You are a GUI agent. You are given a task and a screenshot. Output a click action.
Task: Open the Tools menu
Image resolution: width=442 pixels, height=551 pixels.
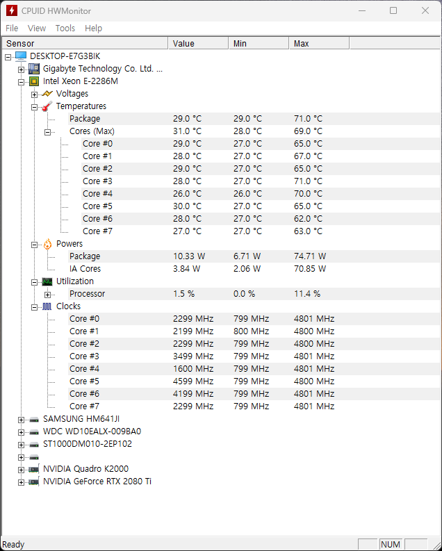(65, 28)
